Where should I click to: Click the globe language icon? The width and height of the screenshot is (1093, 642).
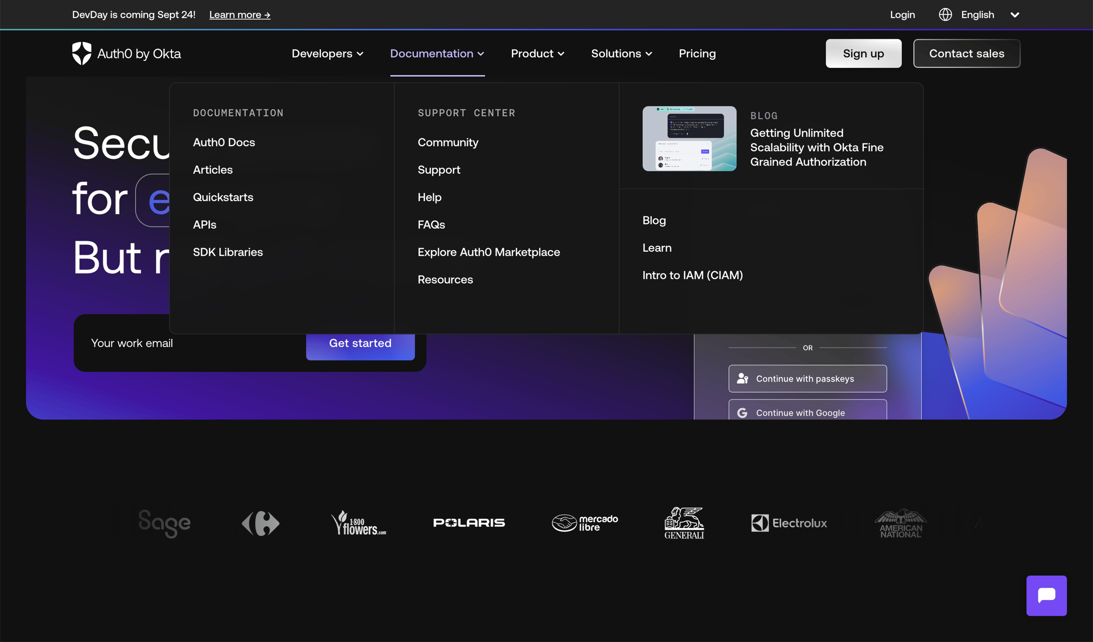945,15
